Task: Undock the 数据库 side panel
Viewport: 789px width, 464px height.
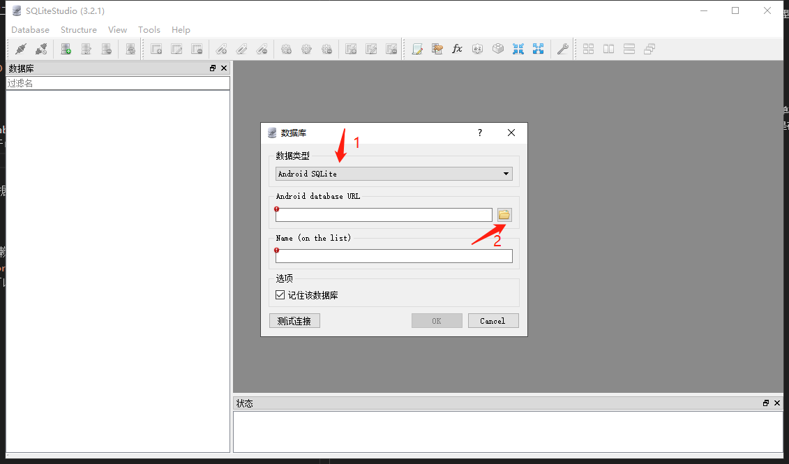Action: point(213,68)
